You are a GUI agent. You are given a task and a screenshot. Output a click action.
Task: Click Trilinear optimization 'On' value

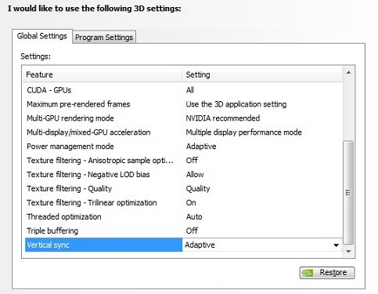pyautogui.click(x=191, y=203)
